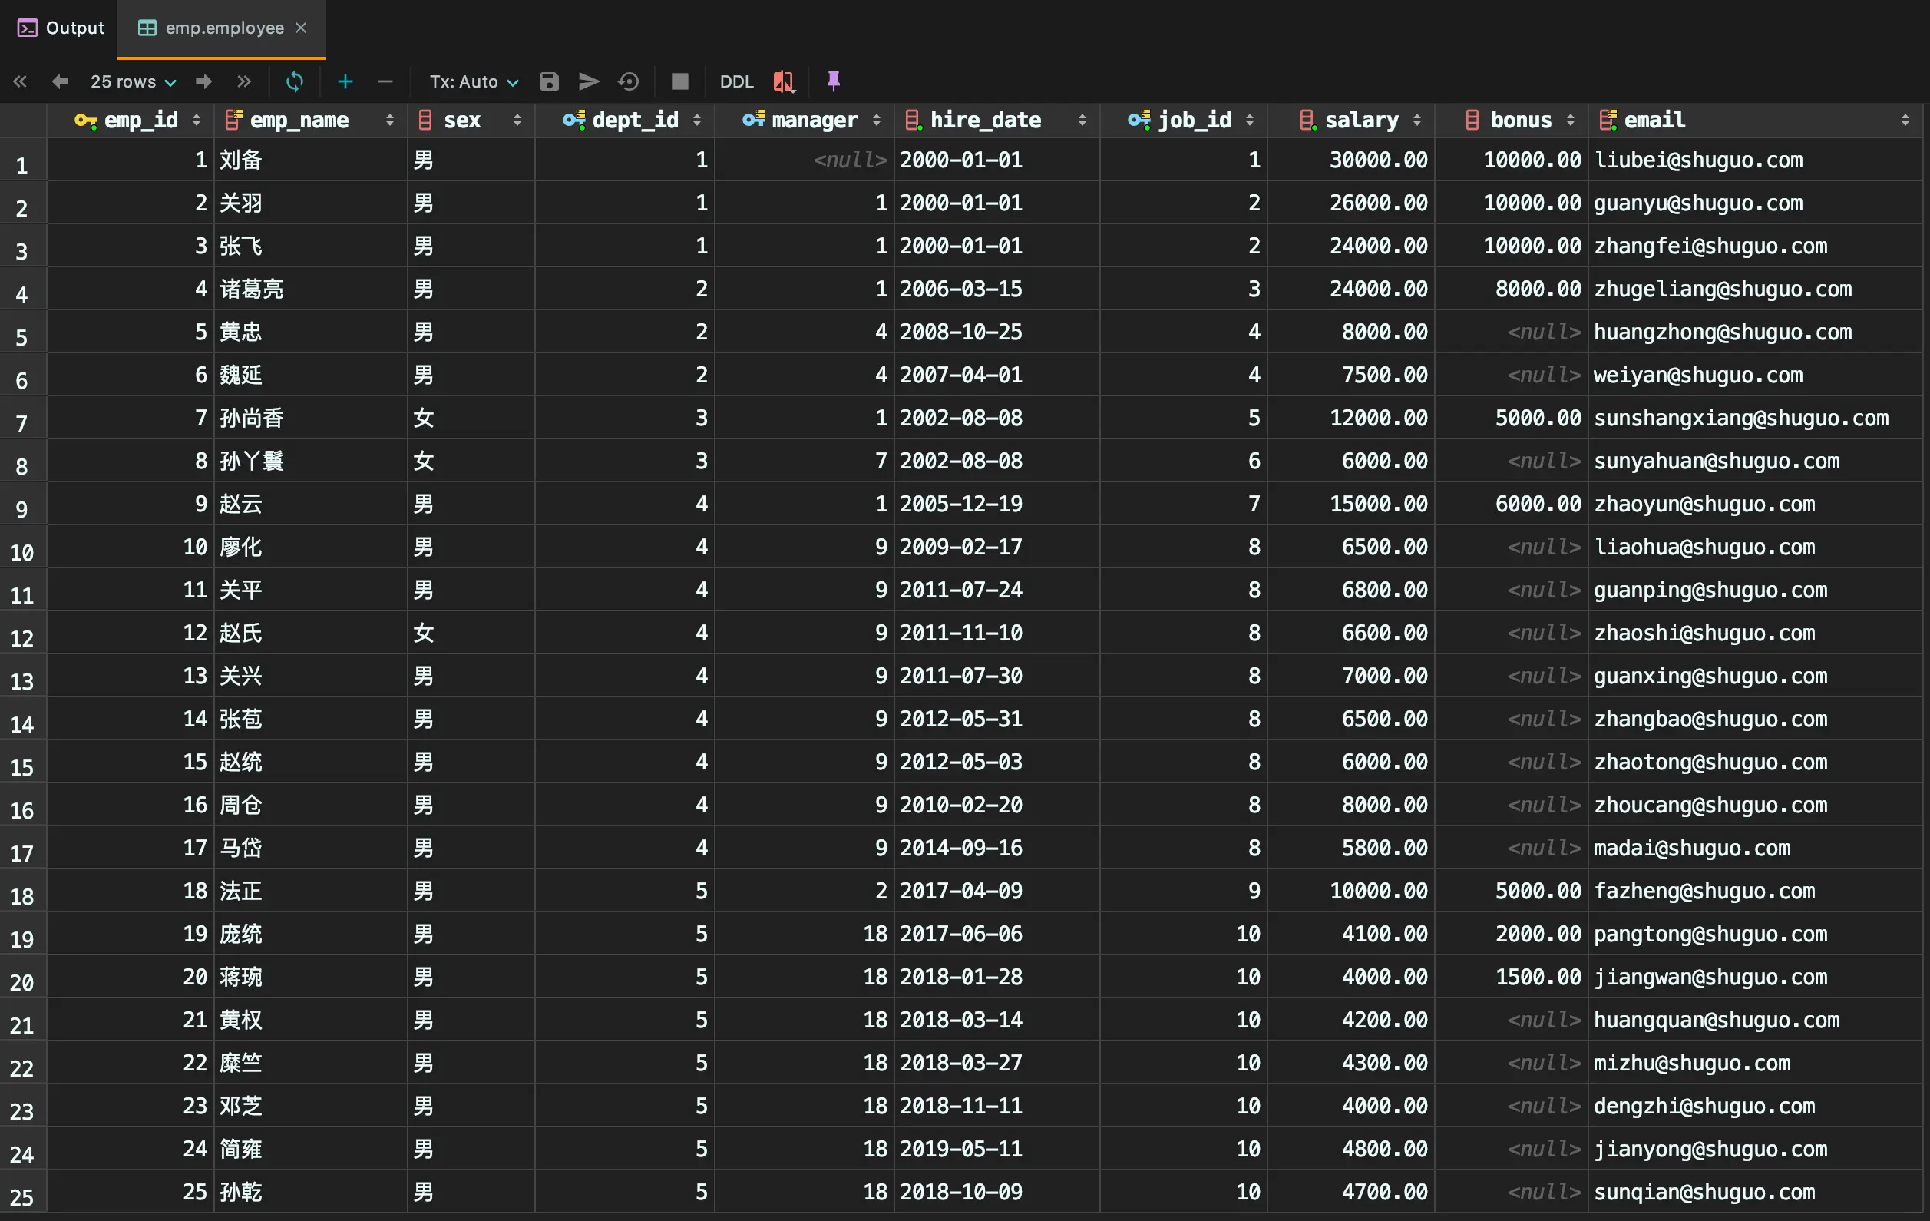Select the email cell liubei@shuguo.com
Viewport: 1930px width, 1221px height.
[x=1697, y=160]
